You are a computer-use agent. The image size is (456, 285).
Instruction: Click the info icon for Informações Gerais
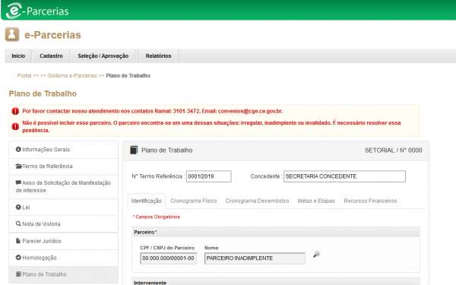tap(18, 149)
